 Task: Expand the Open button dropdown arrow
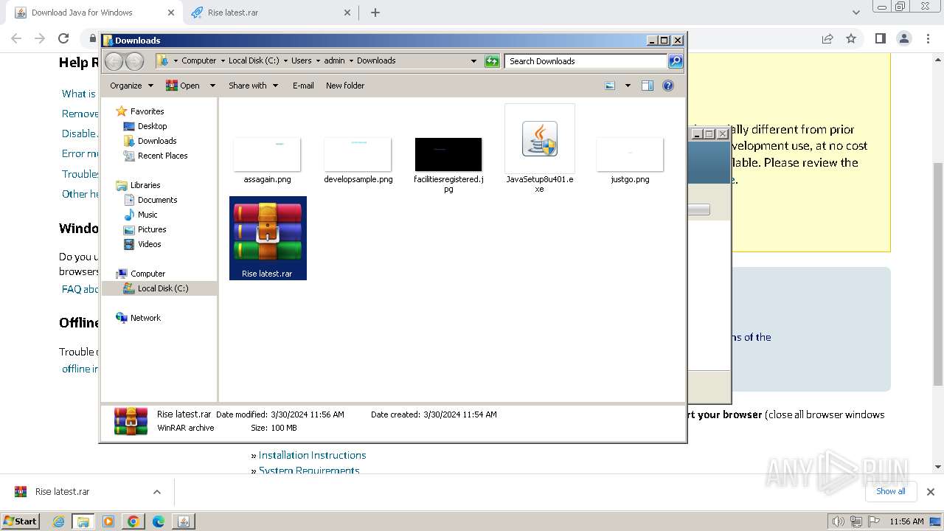pyautogui.click(x=212, y=86)
